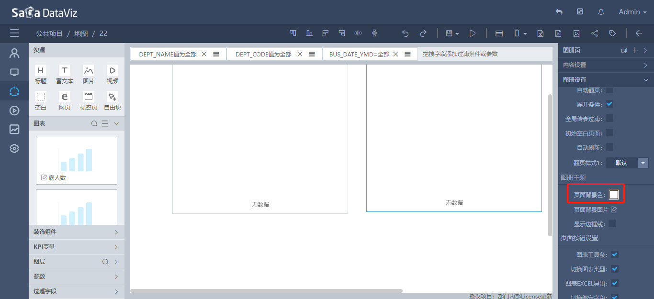Enable 初始空白页面 checkbox
The image size is (654, 299).
pos(609,133)
